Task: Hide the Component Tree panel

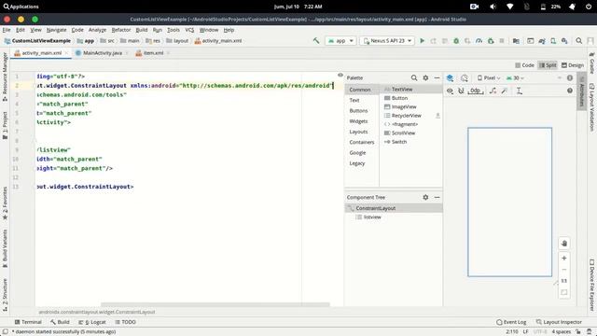Action: click(437, 197)
